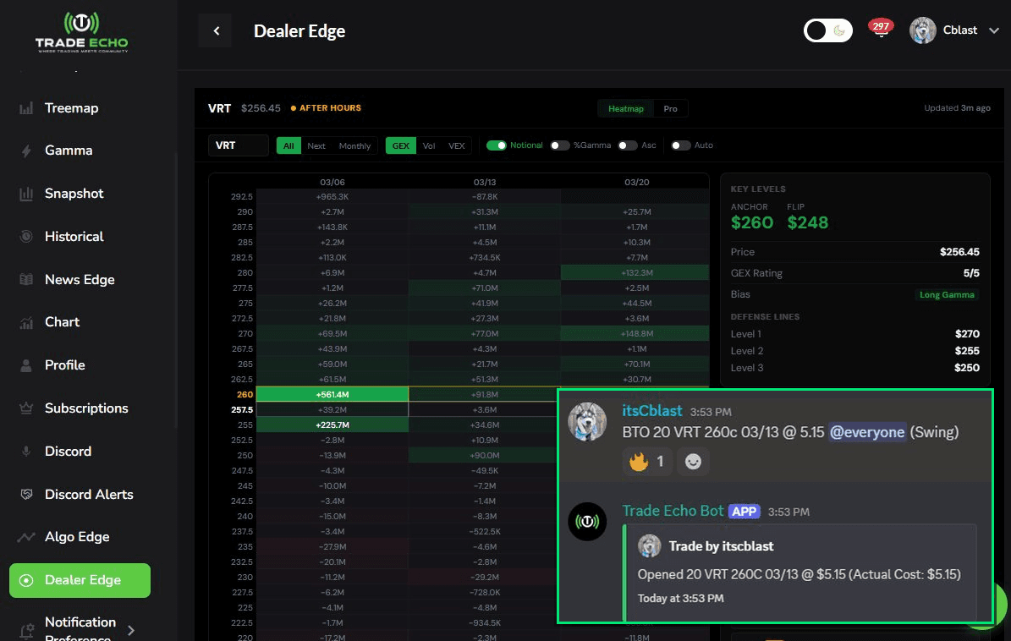Click the +561.4M cell at strike 260
Screen dimensions: 1011x641
[x=332, y=394]
